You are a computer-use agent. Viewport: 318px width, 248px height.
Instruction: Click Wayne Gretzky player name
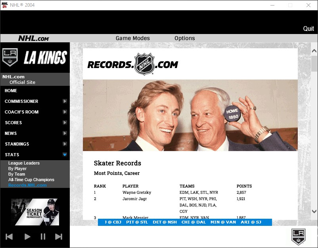pyautogui.click(x=137, y=192)
